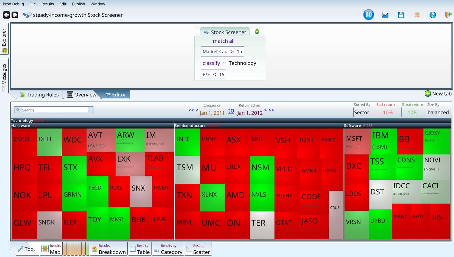Click the search magnifier icon

[x=18, y=110]
